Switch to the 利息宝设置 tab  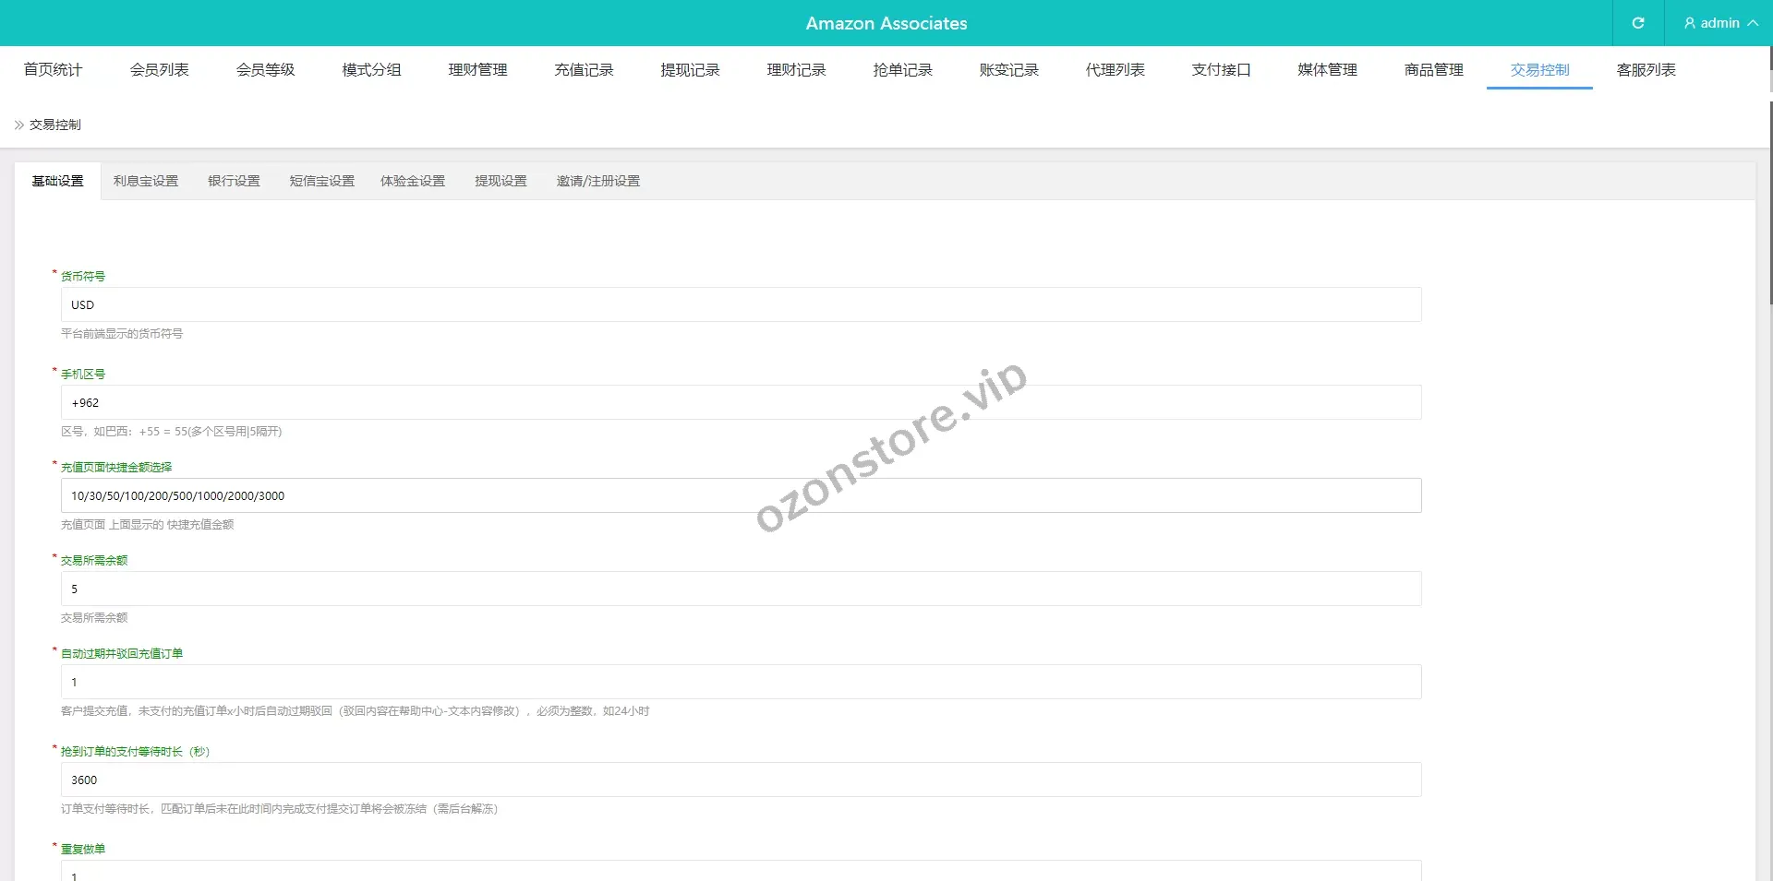tap(145, 181)
